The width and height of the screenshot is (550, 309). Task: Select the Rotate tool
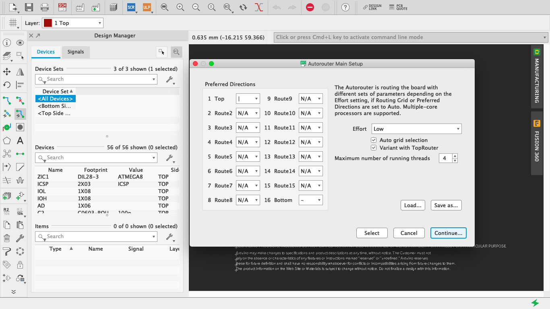[x=7, y=85]
